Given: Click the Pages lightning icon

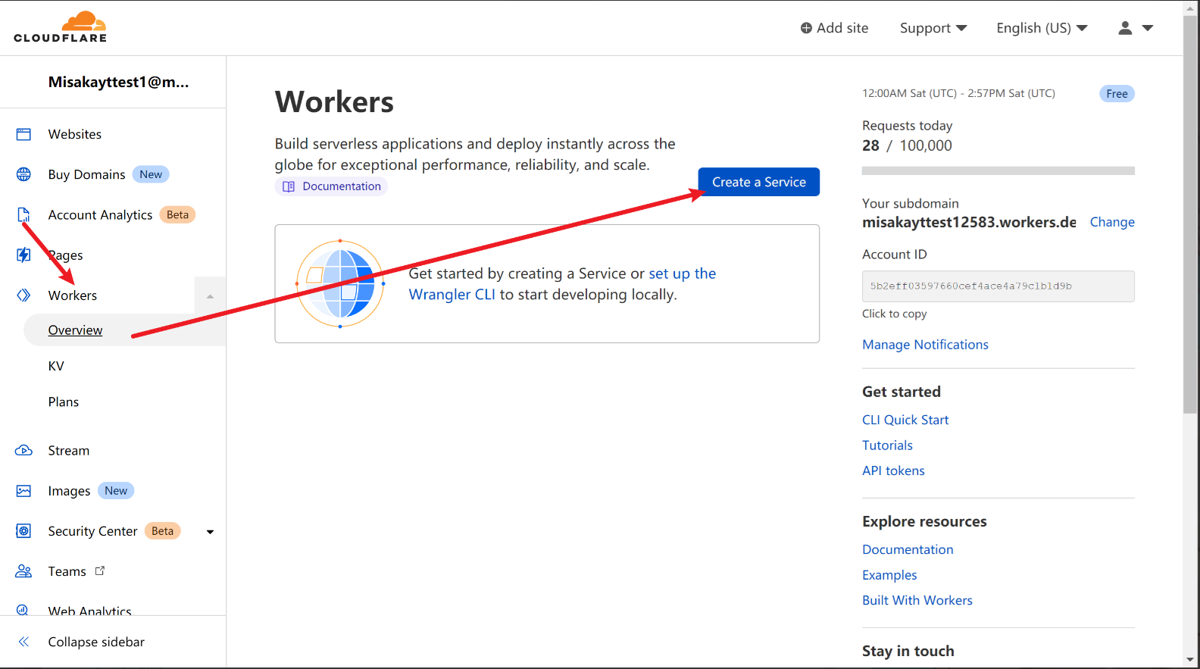Looking at the screenshot, I should [x=23, y=255].
